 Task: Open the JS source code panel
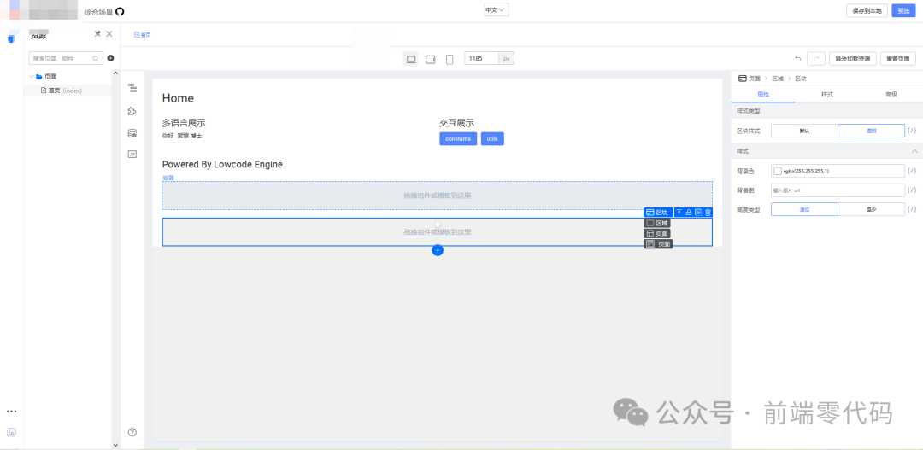click(x=132, y=154)
